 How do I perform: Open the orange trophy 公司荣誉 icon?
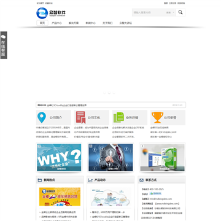point(157,117)
